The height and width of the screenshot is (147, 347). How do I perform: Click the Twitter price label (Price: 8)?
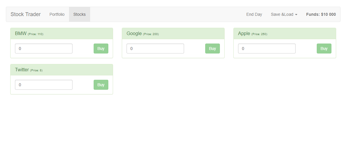click(x=36, y=70)
